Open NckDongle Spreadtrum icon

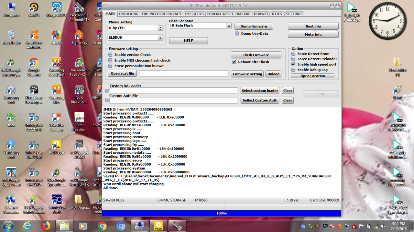(57, 177)
